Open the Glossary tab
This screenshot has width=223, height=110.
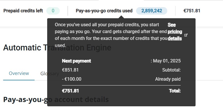[49, 74]
